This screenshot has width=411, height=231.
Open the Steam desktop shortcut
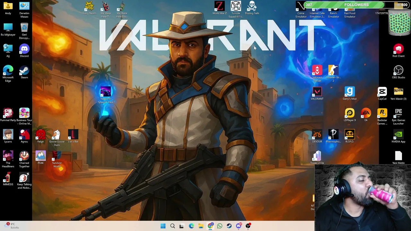24,72
